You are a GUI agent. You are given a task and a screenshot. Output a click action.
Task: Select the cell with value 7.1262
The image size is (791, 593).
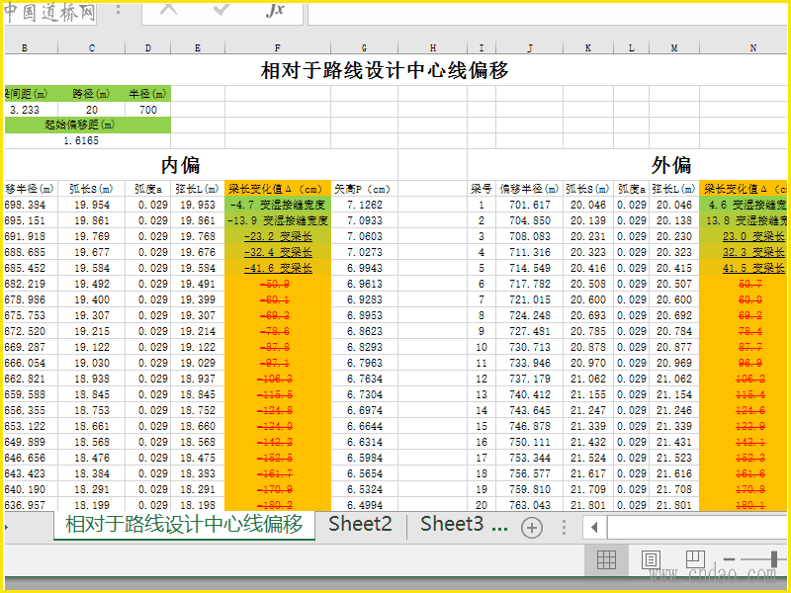(x=364, y=205)
